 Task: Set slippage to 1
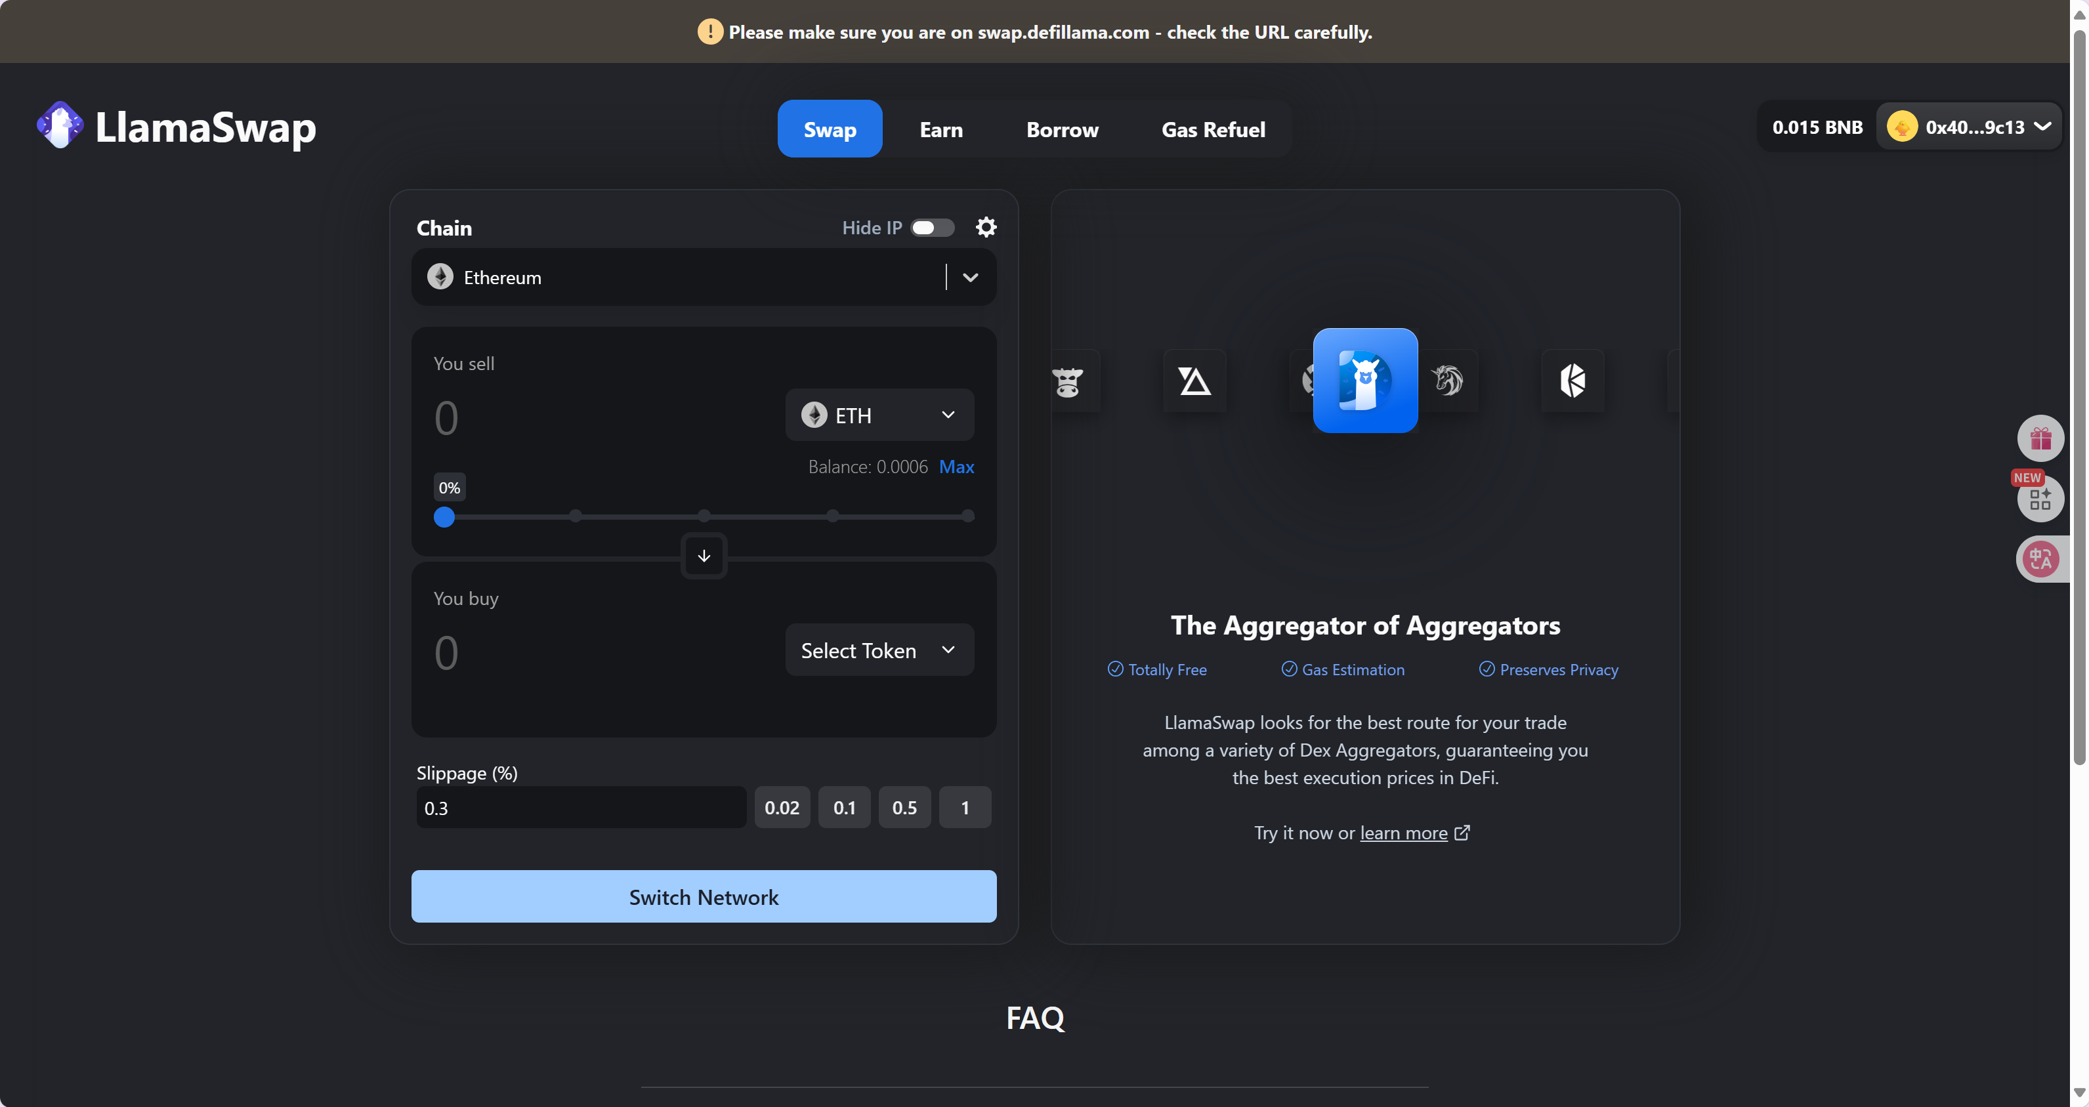click(x=965, y=808)
